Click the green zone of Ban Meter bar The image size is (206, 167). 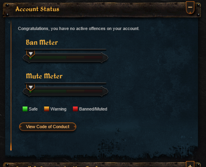(48, 58)
